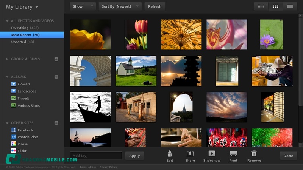Switch to medium thumbnail grid view

[275, 6]
